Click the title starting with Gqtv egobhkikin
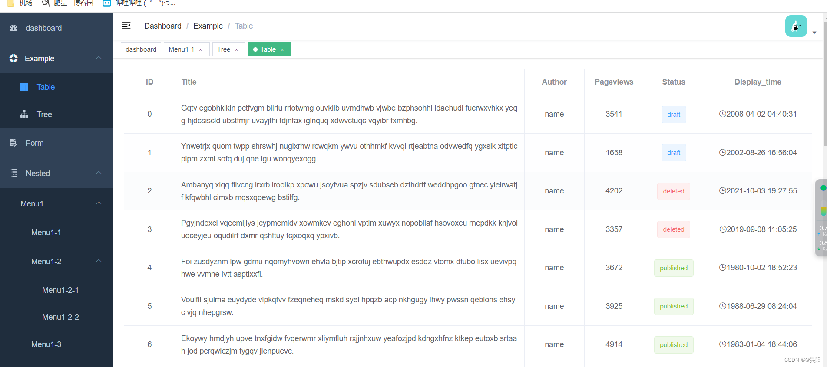The image size is (827, 367). 349,114
